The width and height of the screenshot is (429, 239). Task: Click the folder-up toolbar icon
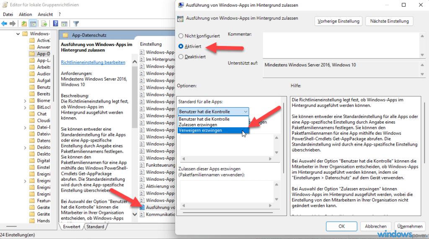[24, 24]
